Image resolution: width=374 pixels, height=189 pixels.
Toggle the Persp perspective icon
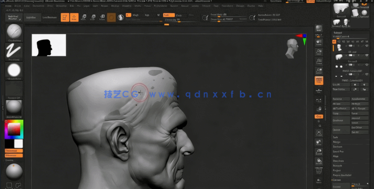(x=319, y=81)
